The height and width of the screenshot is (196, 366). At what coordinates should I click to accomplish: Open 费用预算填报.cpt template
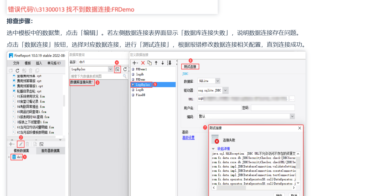[x=29, y=81]
